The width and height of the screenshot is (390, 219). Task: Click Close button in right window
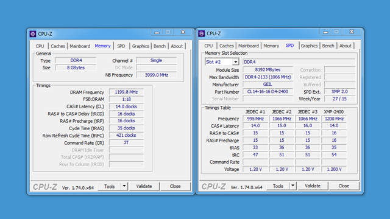pyautogui.click(x=344, y=186)
